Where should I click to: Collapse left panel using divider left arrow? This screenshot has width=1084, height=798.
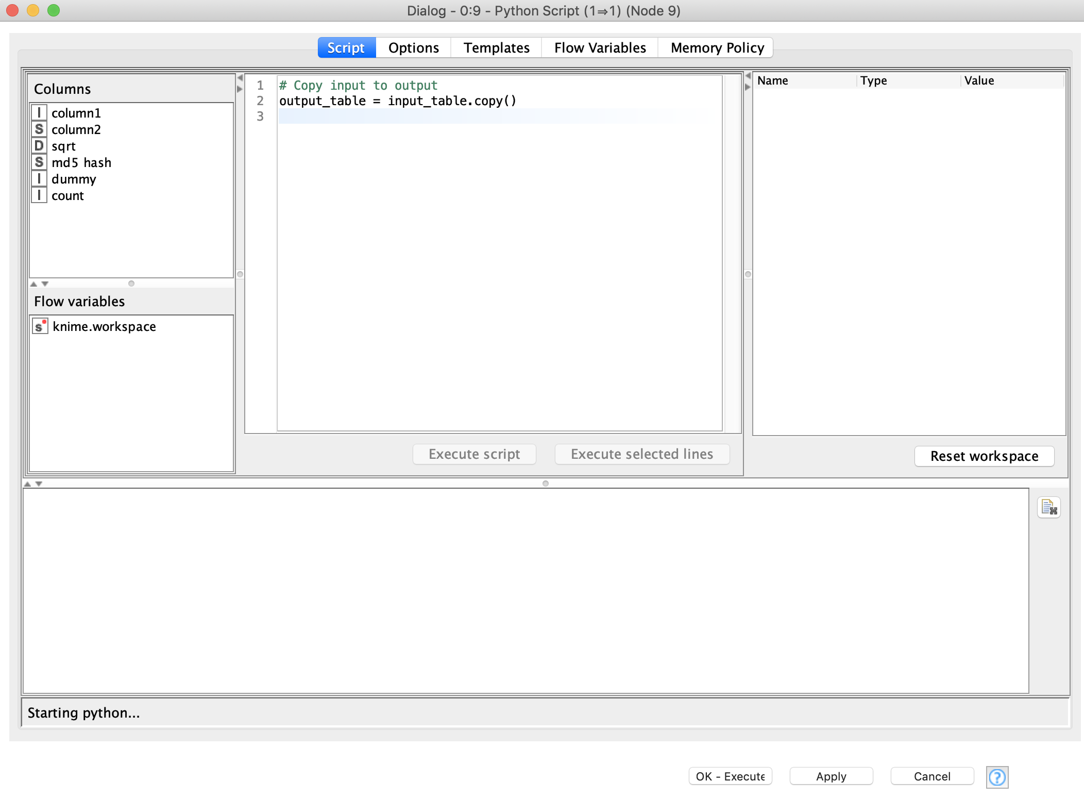pyautogui.click(x=240, y=78)
